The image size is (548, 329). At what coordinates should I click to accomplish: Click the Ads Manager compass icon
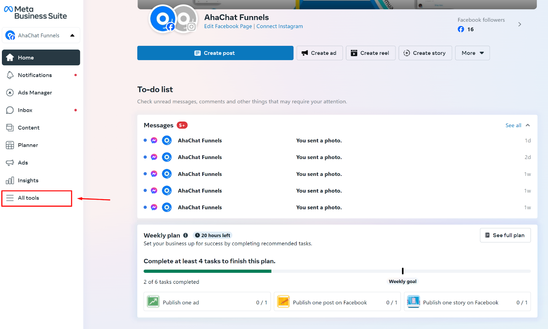click(x=10, y=93)
